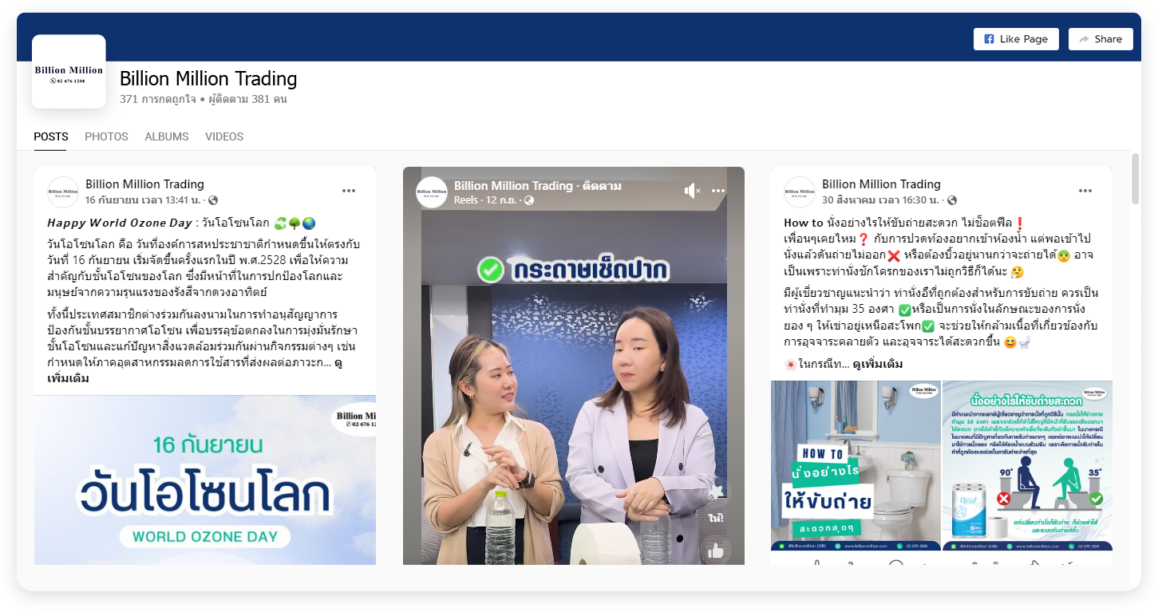Open options menu on the 30 สิงหาคม post

coord(1085,191)
